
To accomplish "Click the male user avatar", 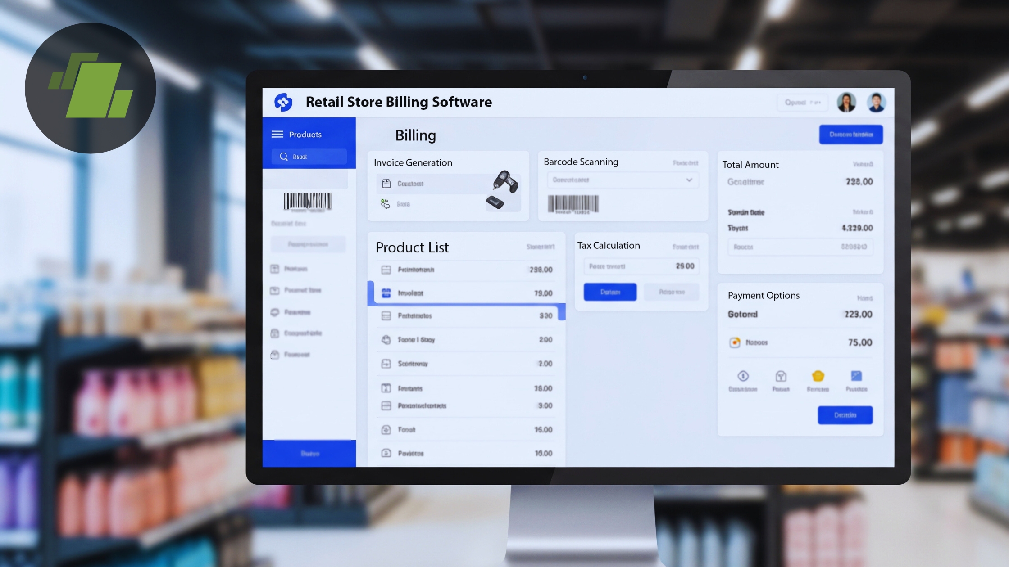I will pyautogui.click(x=876, y=102).
